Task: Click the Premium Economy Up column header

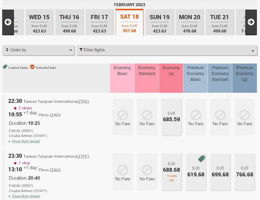Action: (245, 78)
